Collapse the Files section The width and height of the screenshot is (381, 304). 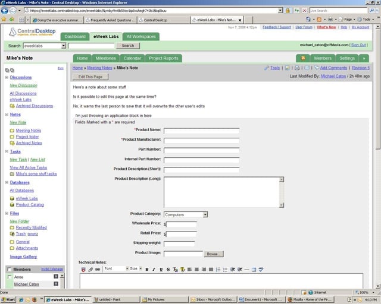click(7, 213)
